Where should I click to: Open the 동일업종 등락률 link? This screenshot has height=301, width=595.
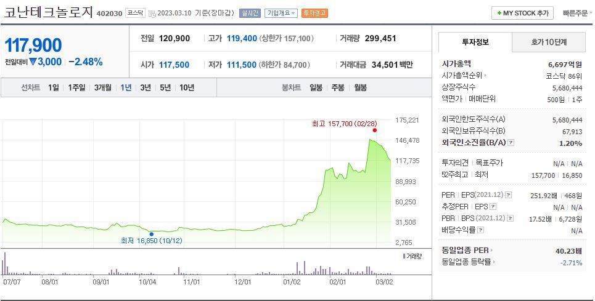coord(469,262)
